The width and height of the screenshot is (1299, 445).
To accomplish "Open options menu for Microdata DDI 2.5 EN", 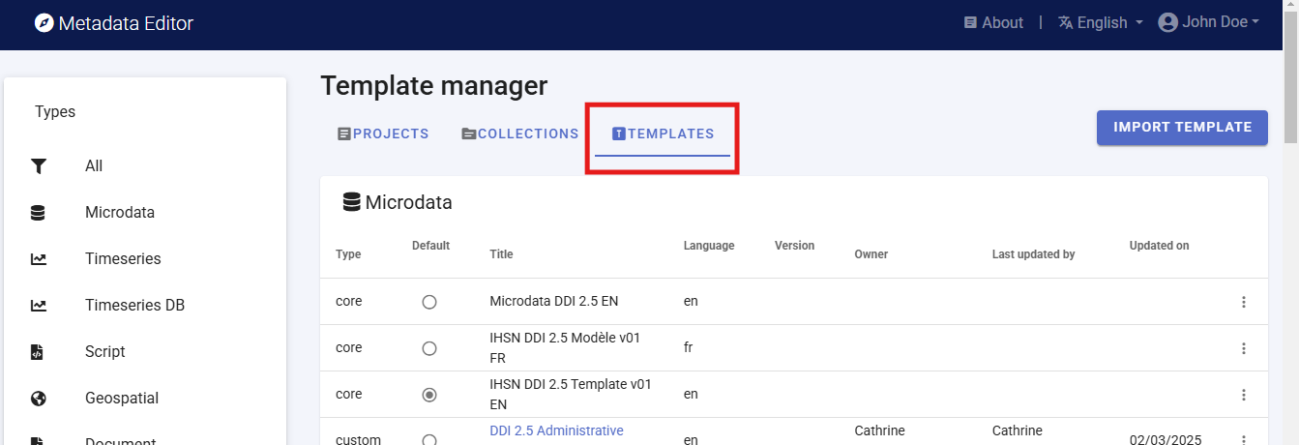I will (x=1244, y=302).
